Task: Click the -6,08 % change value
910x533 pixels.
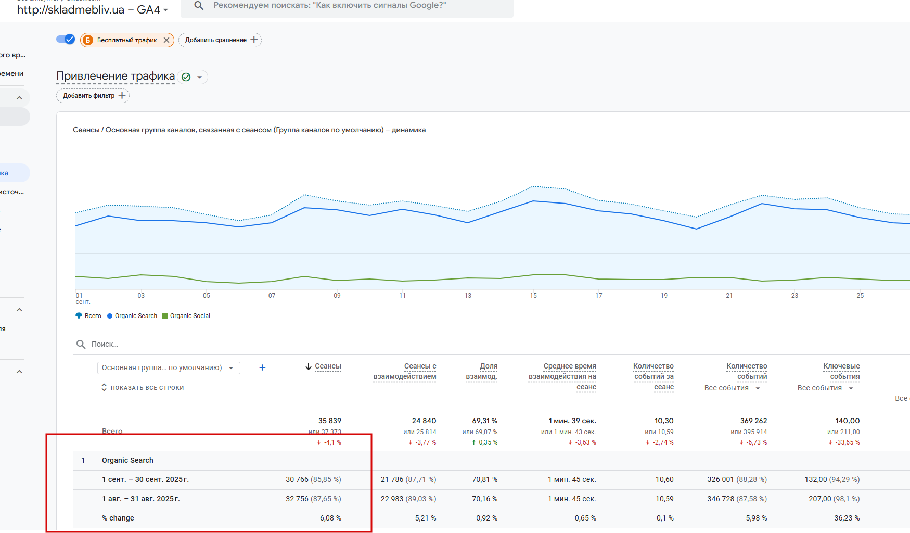Action: click(x=329, y=518)
